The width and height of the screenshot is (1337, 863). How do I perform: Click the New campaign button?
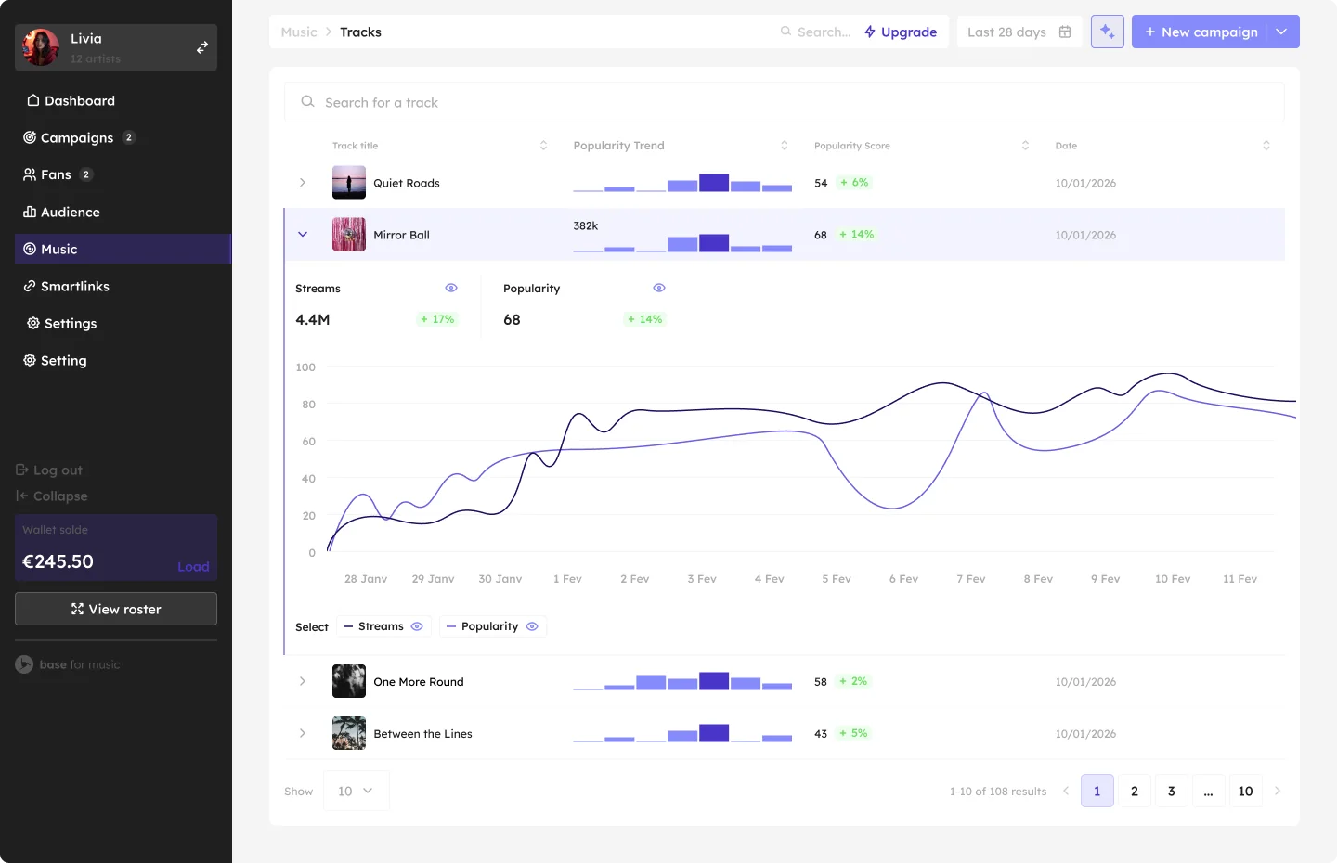click(1201, 32)
